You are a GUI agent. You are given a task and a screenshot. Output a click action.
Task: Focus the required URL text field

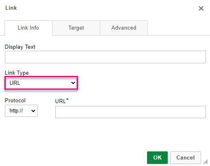(130, 112)
